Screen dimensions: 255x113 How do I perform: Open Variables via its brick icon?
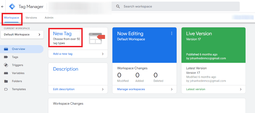point(6,73)
